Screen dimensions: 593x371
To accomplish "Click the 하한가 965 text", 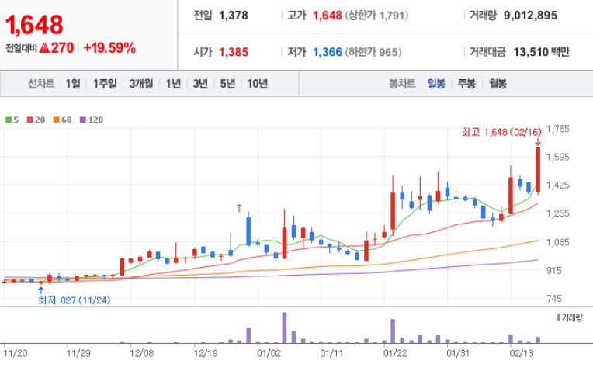I will tap(373, 52).
